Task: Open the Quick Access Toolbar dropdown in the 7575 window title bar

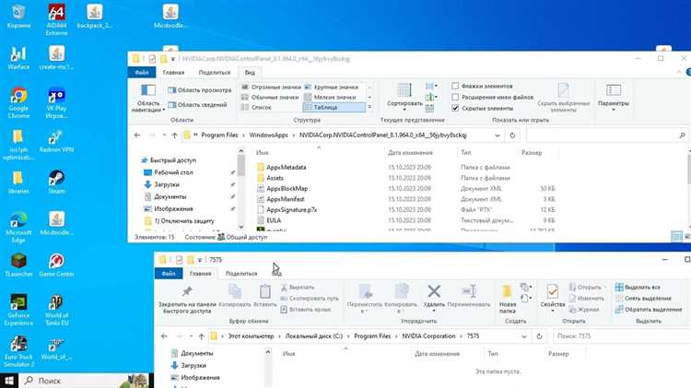Action: click(x=200, y=260)
